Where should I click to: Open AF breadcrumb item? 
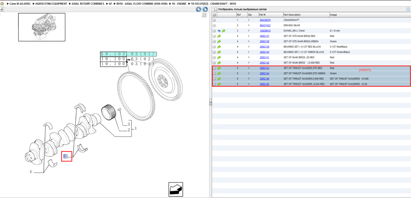point(110,4)
